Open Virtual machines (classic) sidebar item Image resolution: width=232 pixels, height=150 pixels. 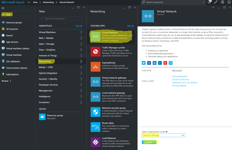16,48
